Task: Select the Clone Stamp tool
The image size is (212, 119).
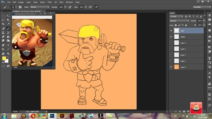Action: coord(3,32)
